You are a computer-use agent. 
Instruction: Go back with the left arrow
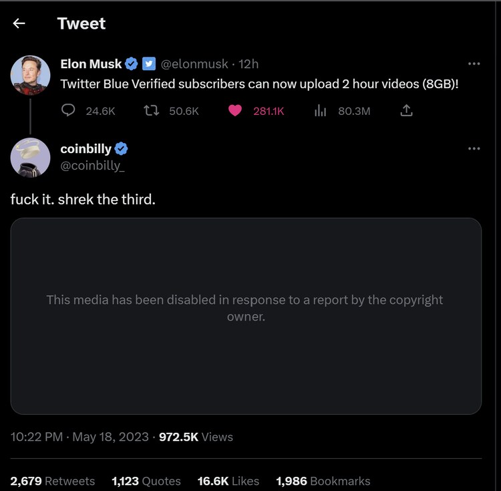point(19,23)
